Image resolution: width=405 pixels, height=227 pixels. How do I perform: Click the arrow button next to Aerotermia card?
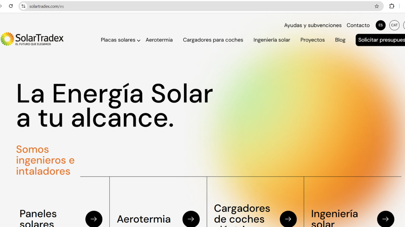pos(191,219)
